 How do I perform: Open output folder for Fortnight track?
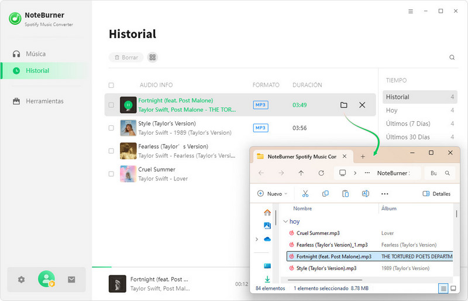pos(344,105)
